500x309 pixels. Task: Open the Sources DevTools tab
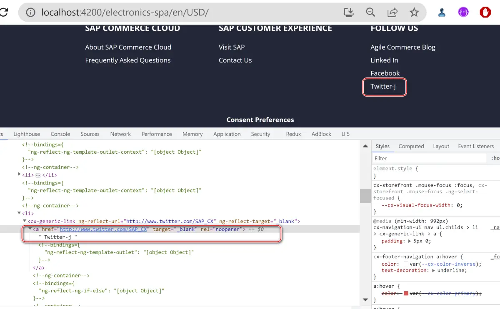point(90,134)
